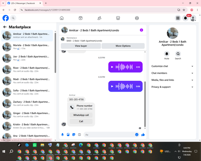The width and height of the screenshot is (201, 161).
Task: Bookmark this page with star icon
Action: (x=184, y=10)
